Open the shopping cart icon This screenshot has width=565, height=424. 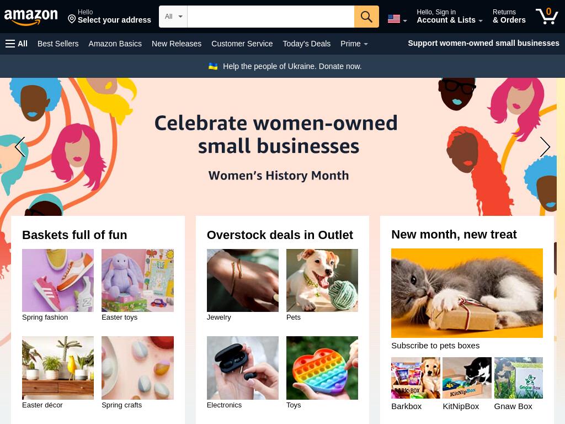tap(547, 16)
